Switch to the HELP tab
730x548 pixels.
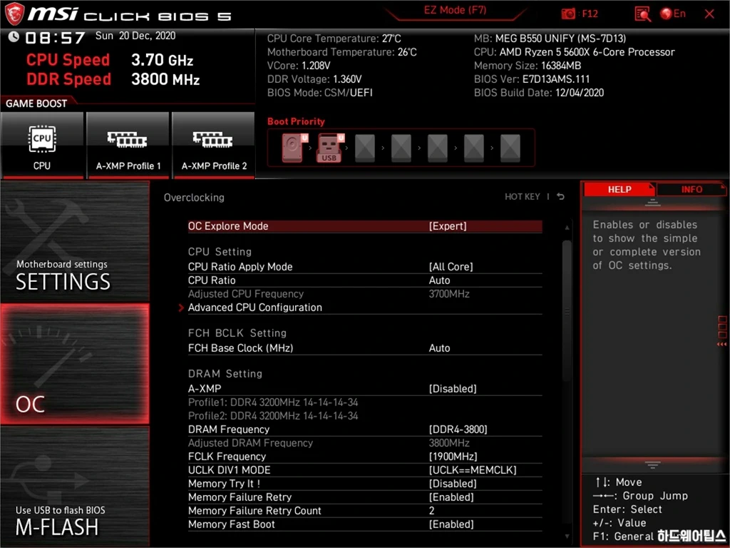[620, 189]
